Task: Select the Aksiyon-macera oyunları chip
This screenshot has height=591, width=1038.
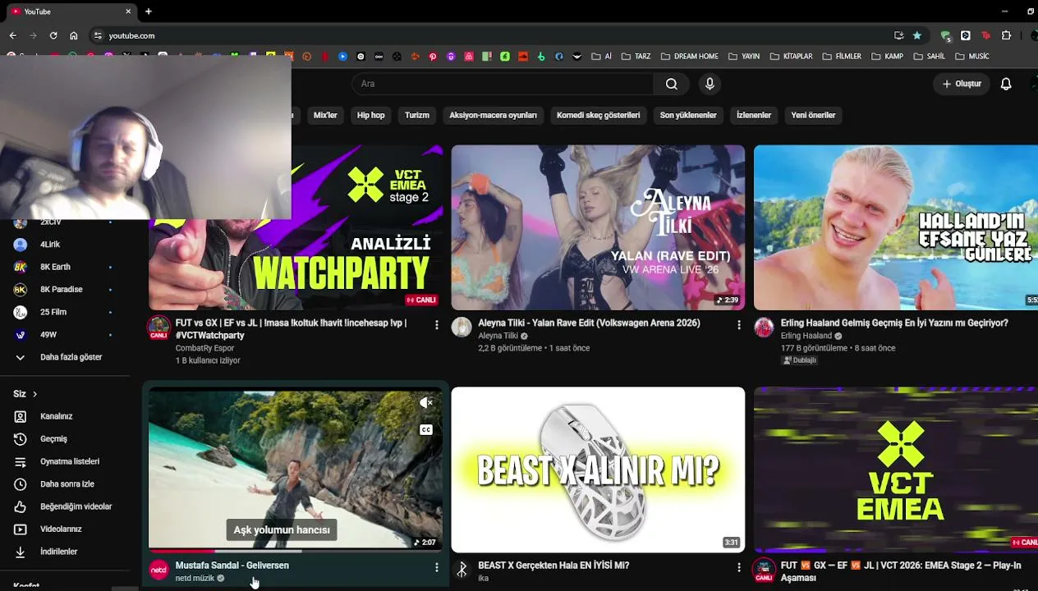Action: tap(493, 116)
